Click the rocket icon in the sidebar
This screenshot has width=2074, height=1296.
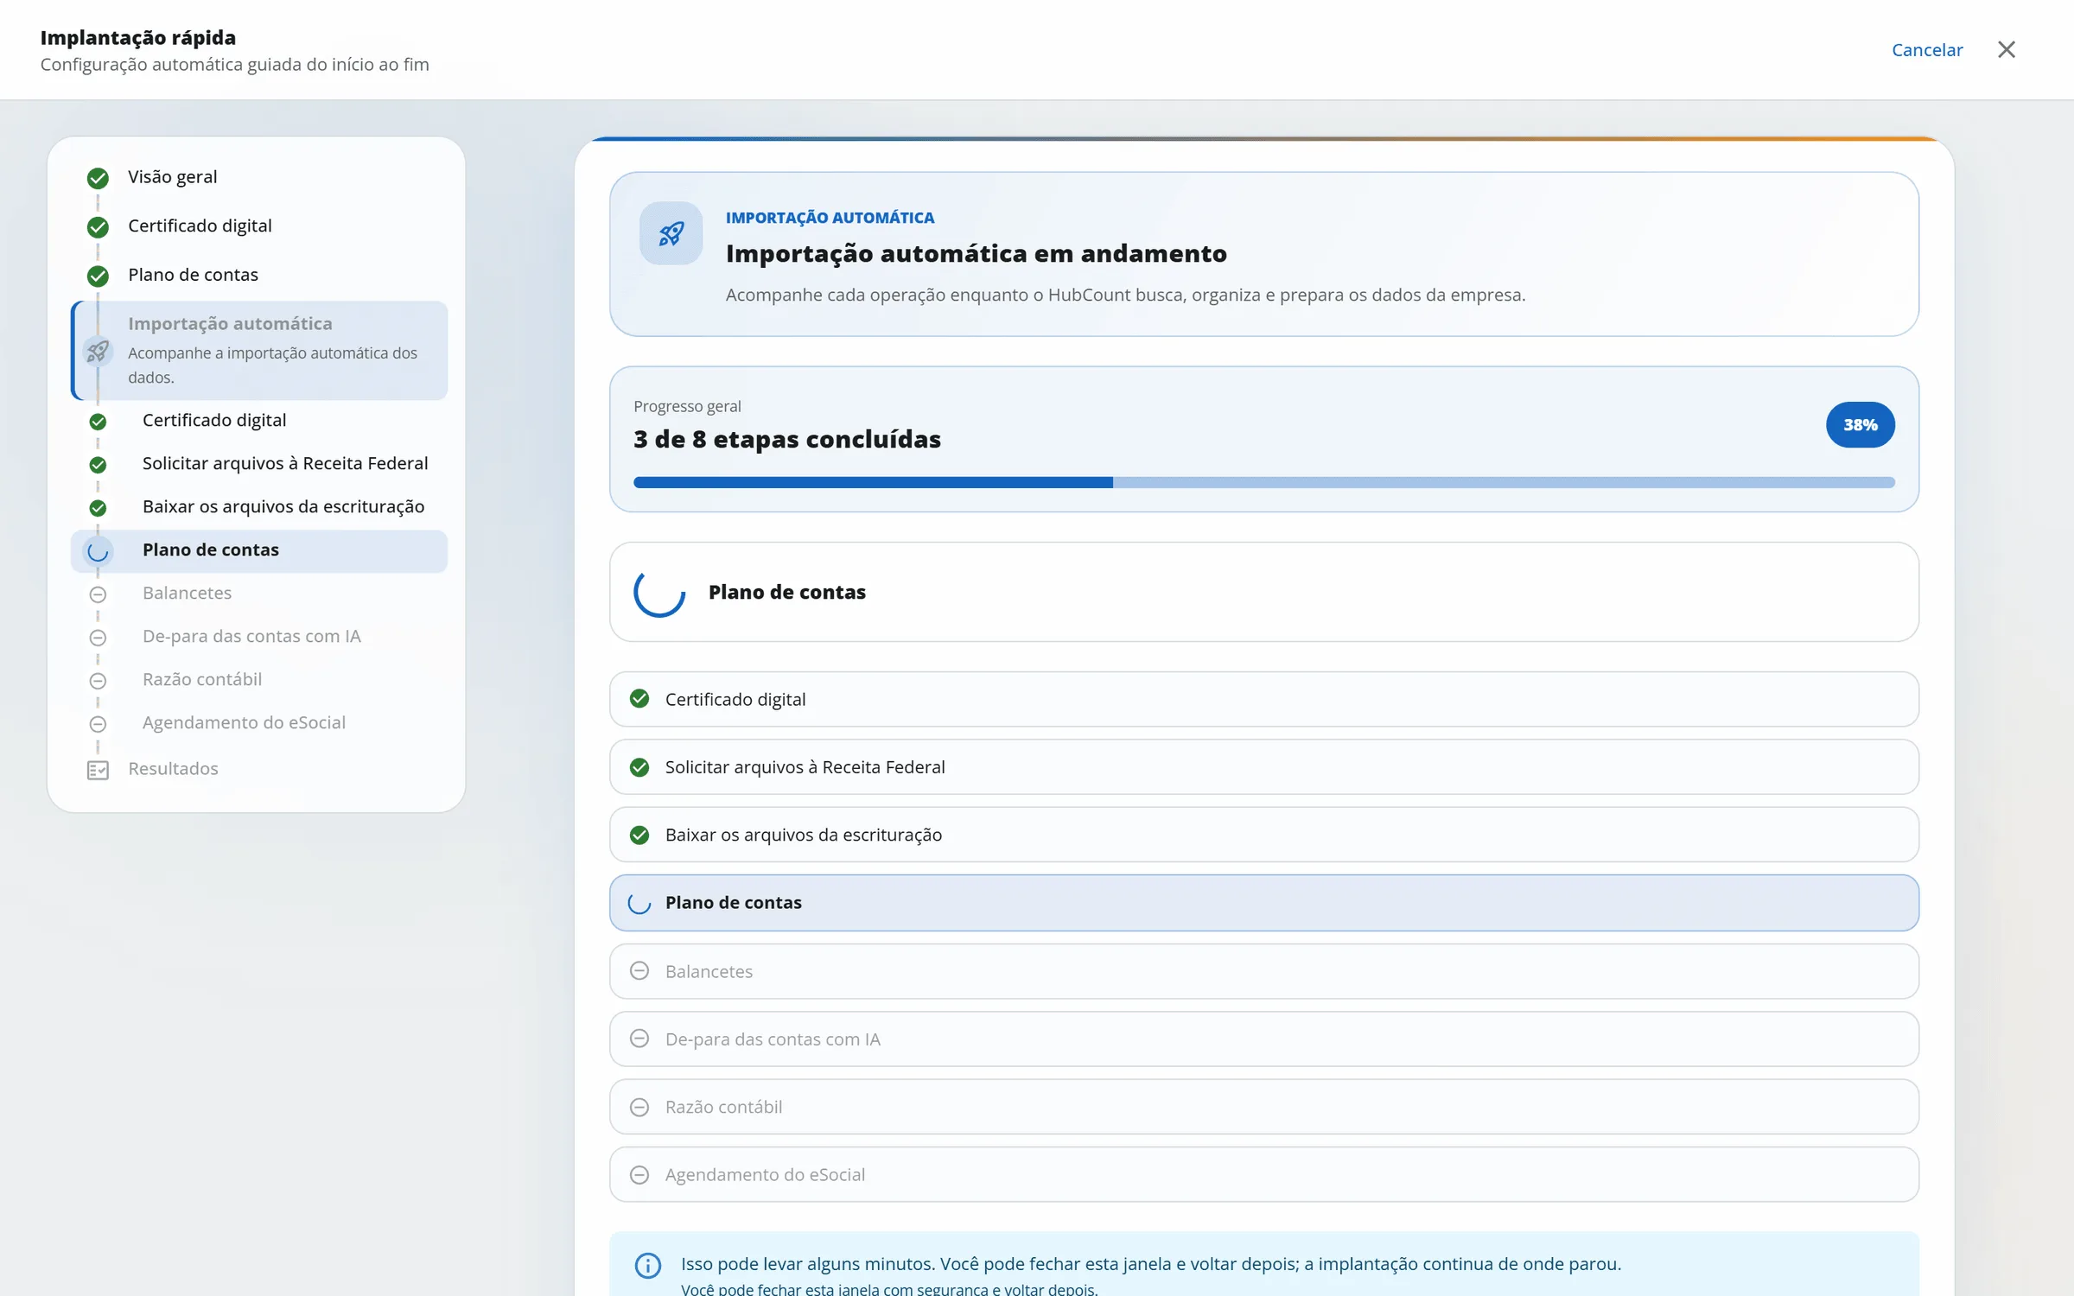[98, 352]
